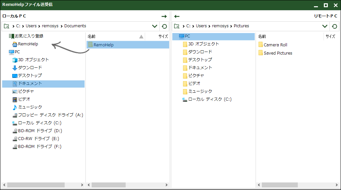The width and height of the screenshot is (341, 190).
Task: Select remote ローカル ディスク (C:)
Action: click(207, 99)
